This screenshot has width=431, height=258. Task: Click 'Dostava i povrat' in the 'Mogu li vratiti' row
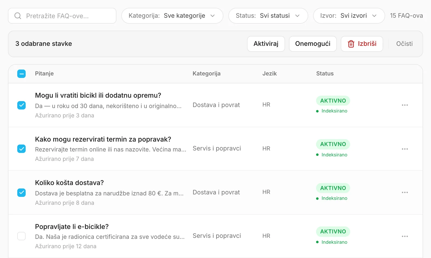point(216,105)
